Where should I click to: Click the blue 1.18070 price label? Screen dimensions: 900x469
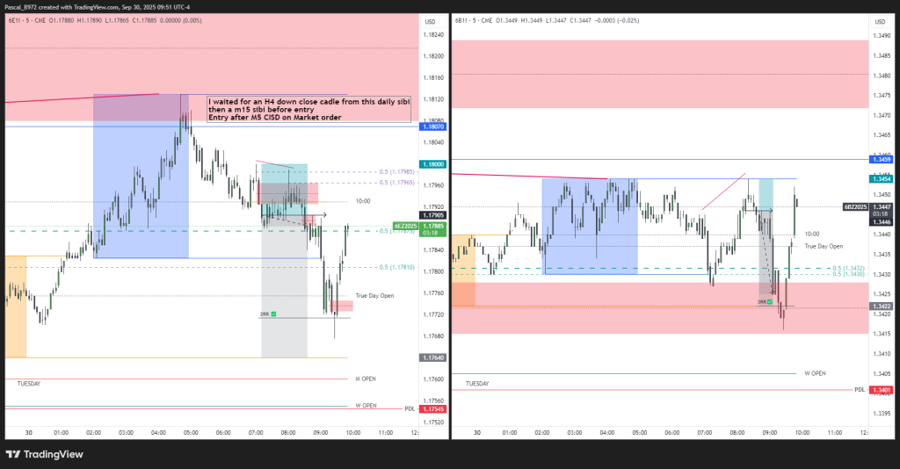tap(433, 127)
